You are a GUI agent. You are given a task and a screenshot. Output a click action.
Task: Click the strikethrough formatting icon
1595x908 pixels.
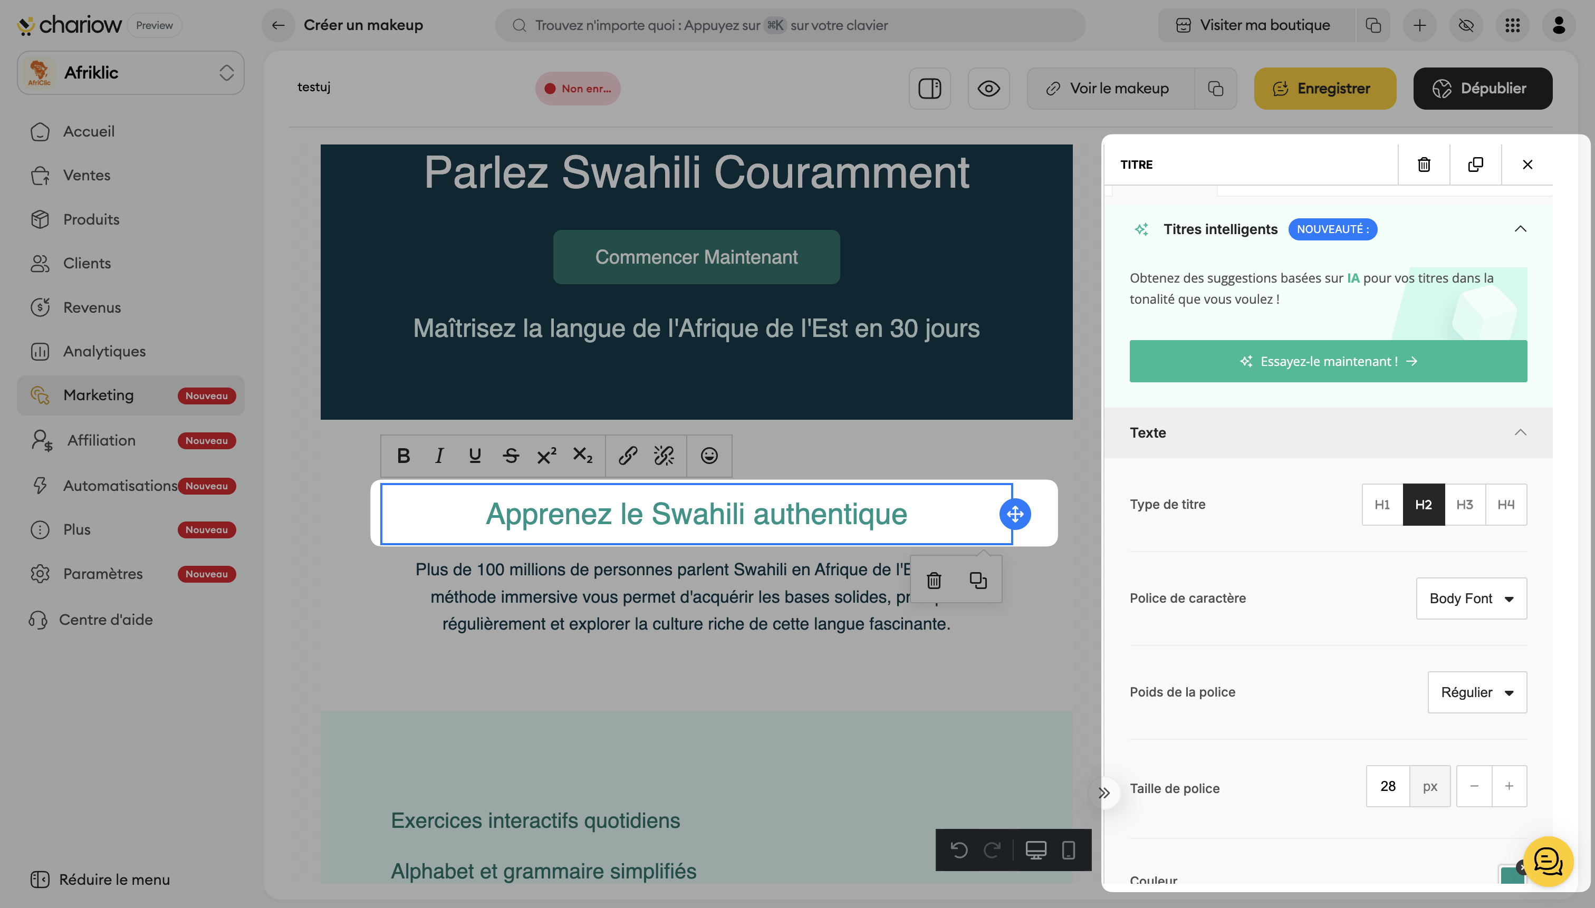(x=511, y=456)
